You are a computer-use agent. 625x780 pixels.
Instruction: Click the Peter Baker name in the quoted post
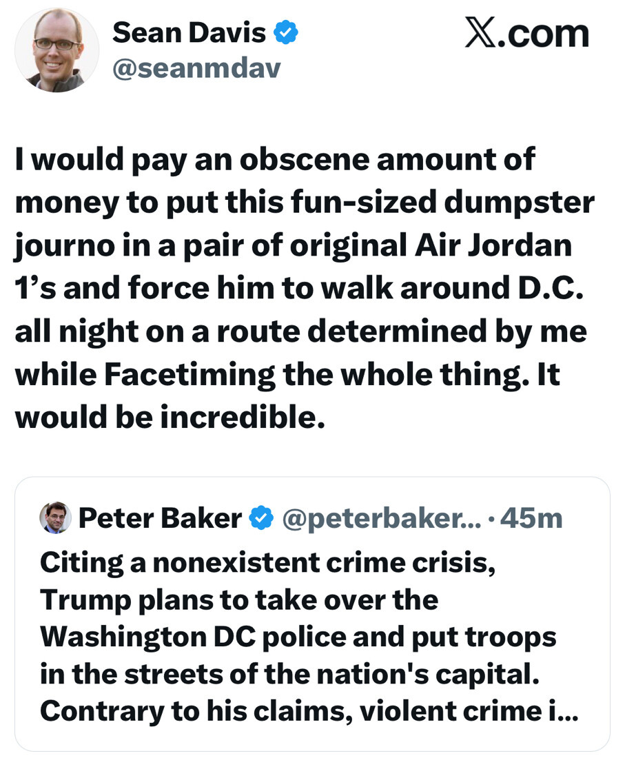[x=159, y=518]
